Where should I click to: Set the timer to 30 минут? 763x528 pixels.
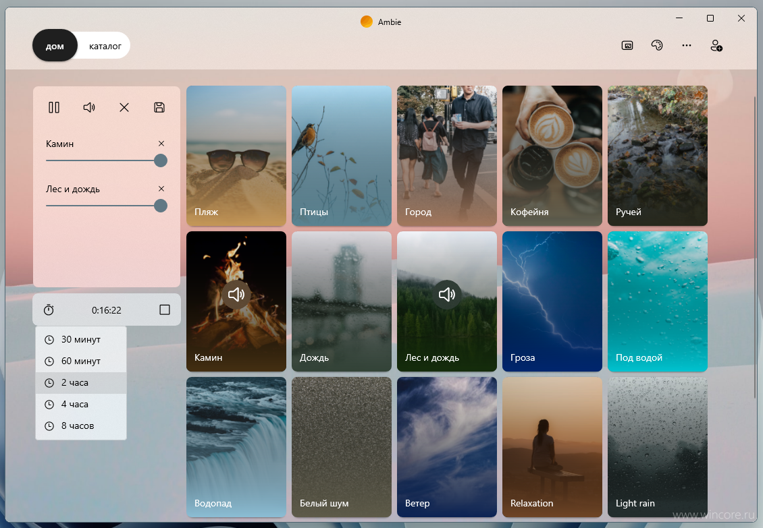(x=81, y=339)
